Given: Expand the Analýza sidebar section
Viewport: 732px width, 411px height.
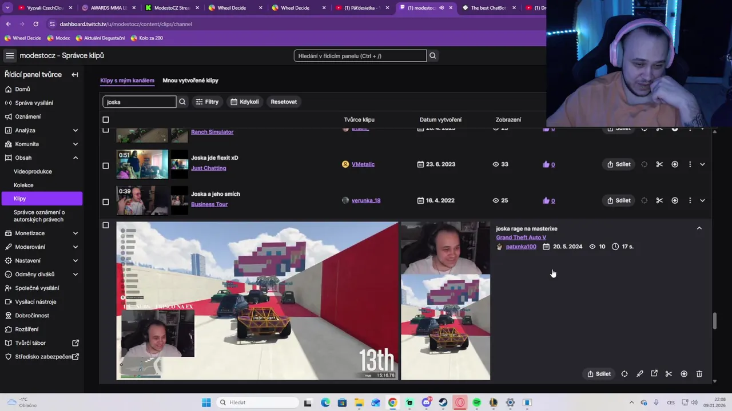Looking at the screenshot, I should (75, 130).
